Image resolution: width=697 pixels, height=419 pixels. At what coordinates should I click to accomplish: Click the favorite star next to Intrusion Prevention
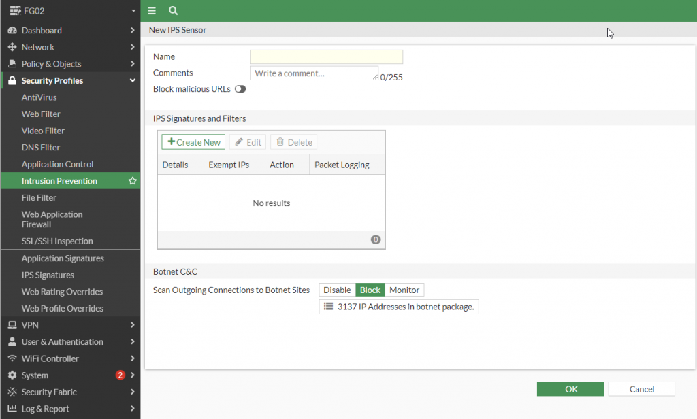coord(133,181)
